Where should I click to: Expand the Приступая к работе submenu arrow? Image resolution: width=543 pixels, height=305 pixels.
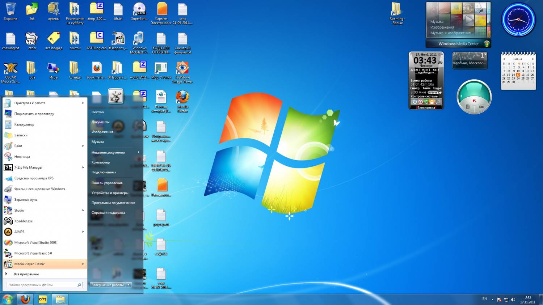[83, 103]
